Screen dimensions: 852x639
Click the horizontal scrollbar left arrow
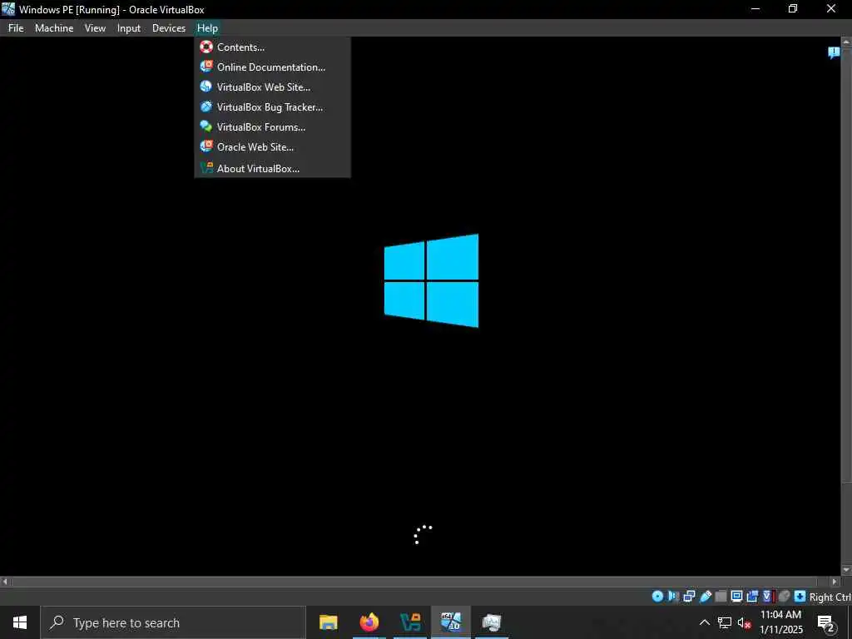[5, 582]
